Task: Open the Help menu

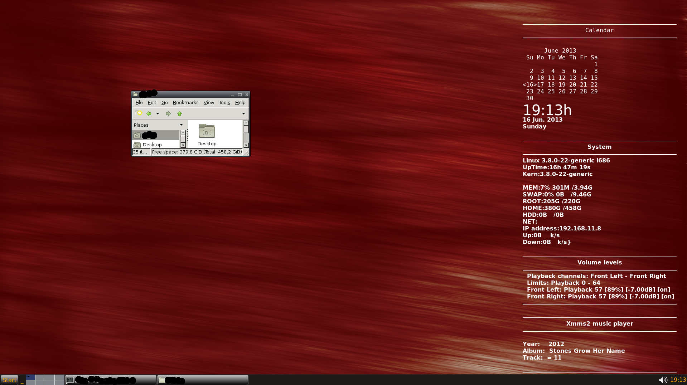Action: (240, 102)
